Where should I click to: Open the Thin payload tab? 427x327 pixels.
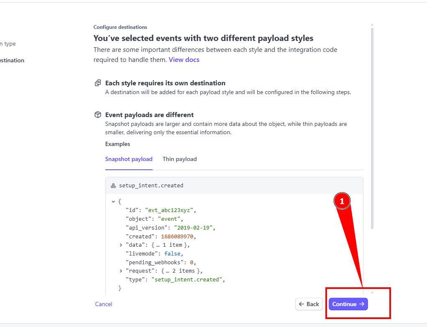point(179,159)
